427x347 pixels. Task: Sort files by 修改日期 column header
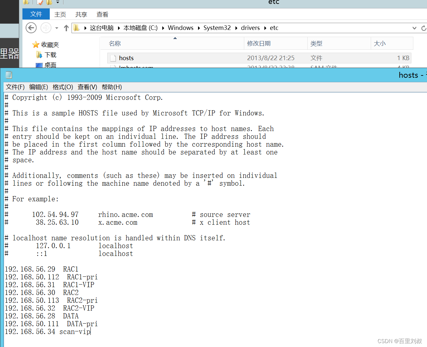point(276,43)
